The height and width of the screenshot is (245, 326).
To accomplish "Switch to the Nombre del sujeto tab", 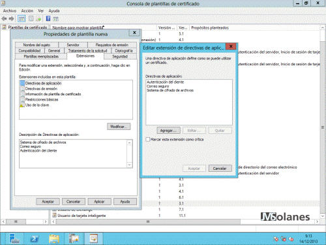I will click(x=37, y=45).
